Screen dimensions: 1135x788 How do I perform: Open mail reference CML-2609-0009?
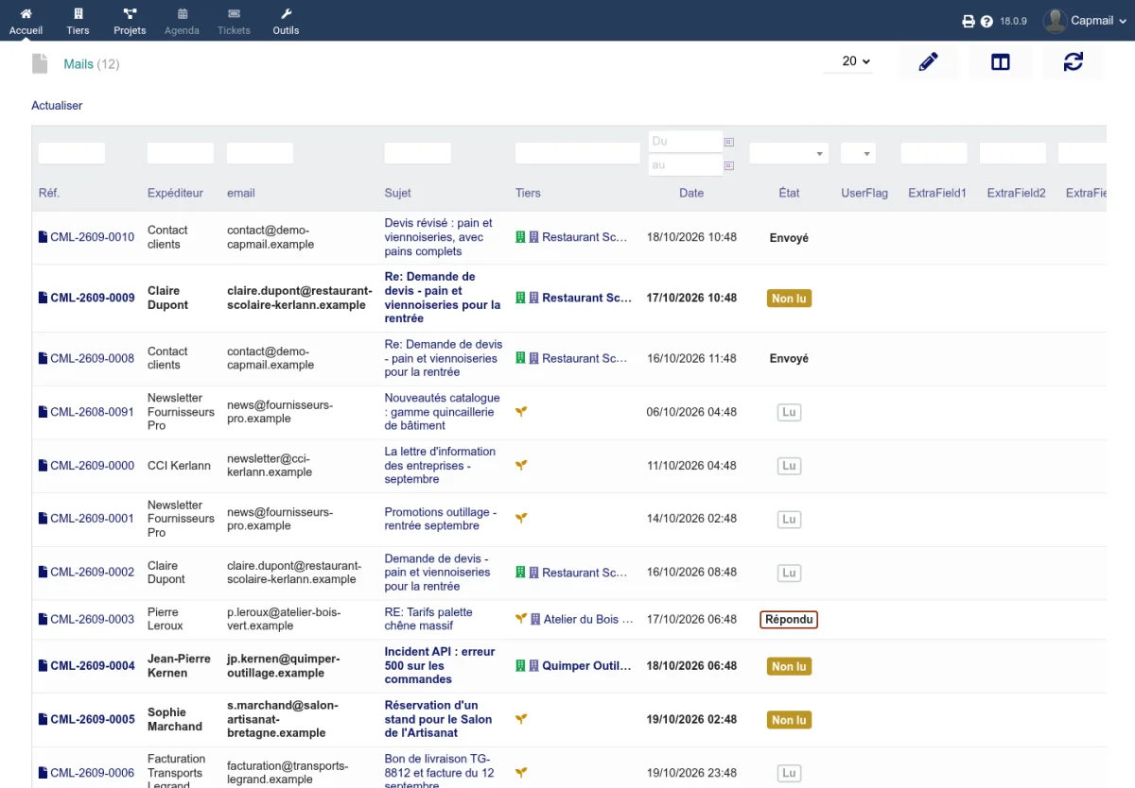(x=92, y=298)
